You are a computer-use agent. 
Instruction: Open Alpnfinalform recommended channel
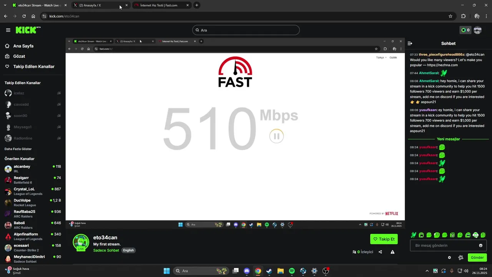[x=33, y=237]
